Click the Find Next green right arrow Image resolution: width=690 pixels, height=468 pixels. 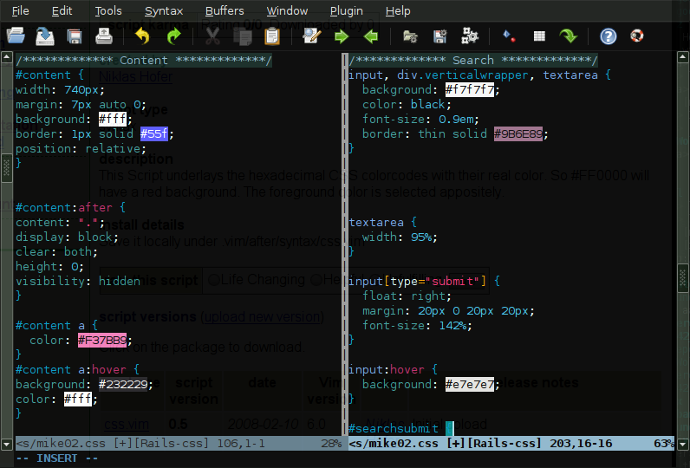coord(342,36)
